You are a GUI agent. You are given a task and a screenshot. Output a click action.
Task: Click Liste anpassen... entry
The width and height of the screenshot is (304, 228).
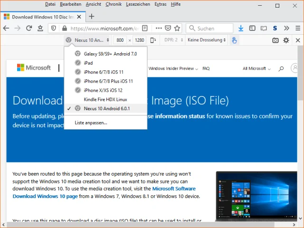(91, 123)
